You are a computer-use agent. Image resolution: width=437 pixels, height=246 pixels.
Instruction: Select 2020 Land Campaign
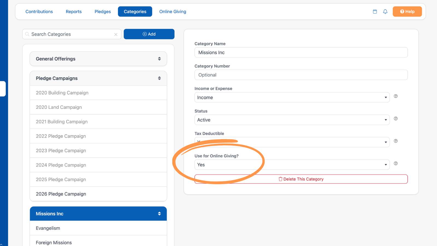pyautogui.click(x=98, y=107)
